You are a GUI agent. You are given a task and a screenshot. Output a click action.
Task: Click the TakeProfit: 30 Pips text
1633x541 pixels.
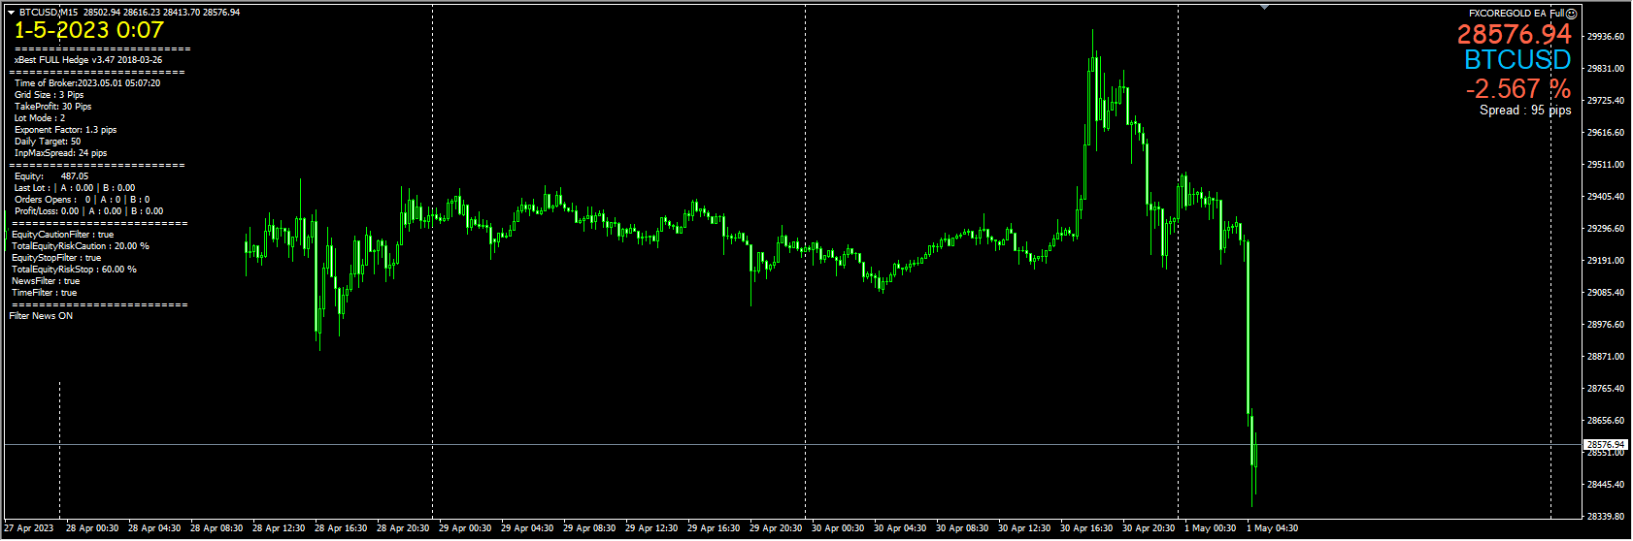tap(53, 107)
